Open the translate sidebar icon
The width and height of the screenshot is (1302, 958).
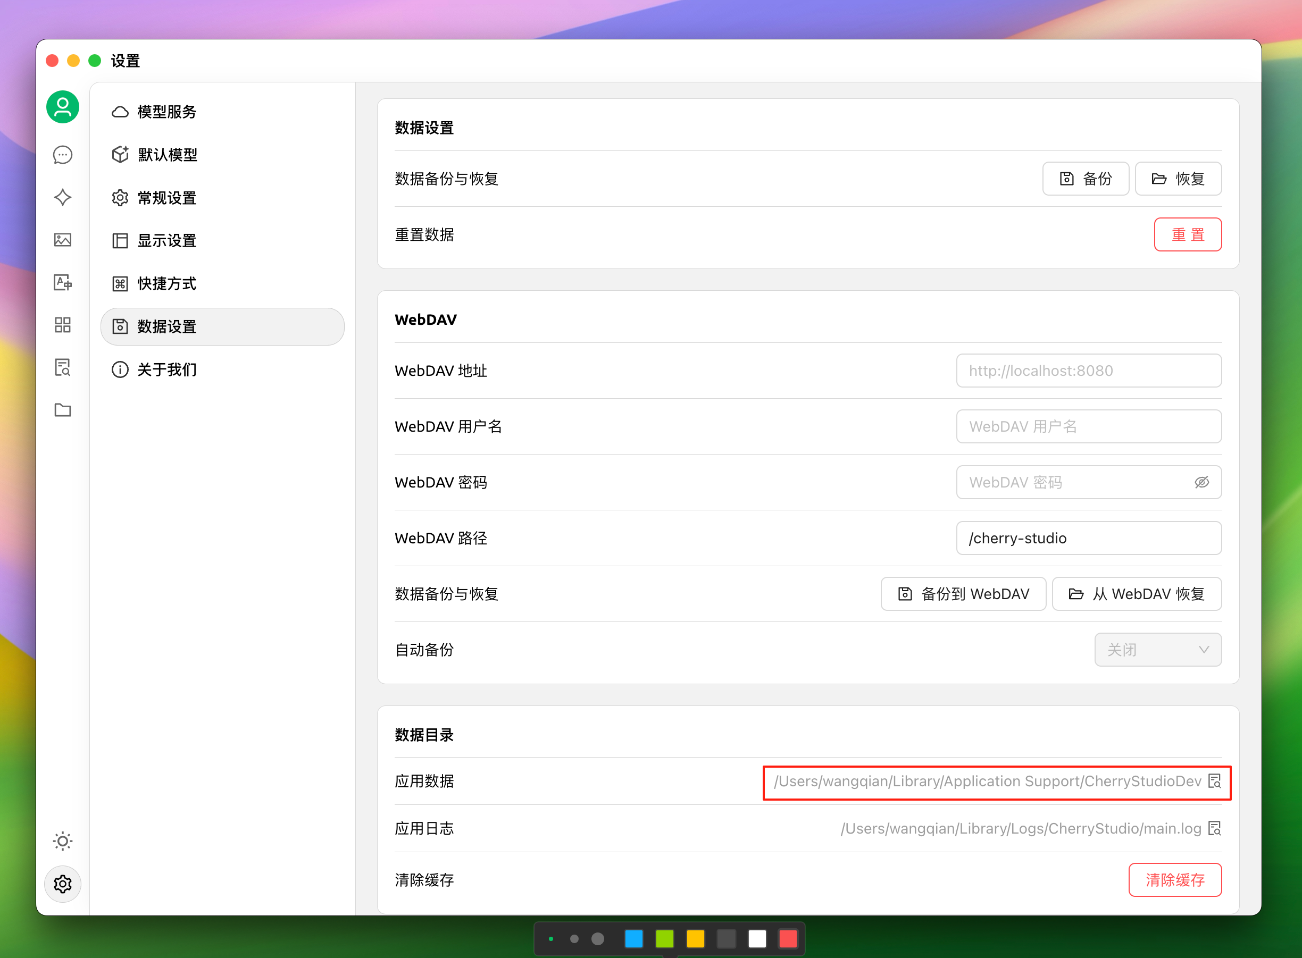point(63,282)
